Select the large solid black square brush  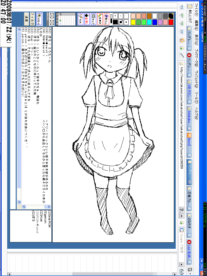pos(115,22)
